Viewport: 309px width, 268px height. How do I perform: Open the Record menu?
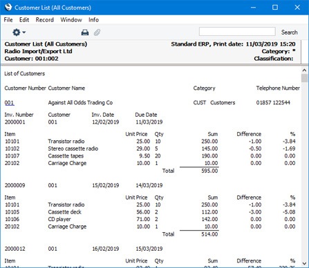click(45, 20)
